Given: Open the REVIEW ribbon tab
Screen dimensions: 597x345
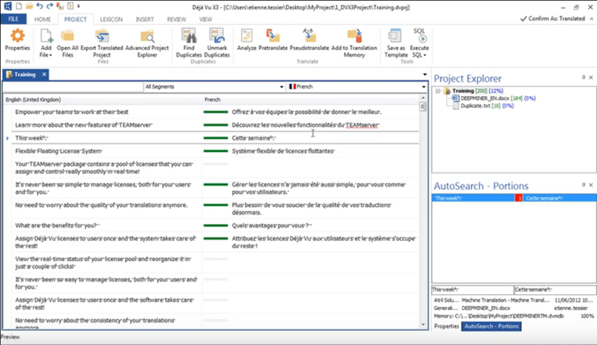Looking at the screenshot, I should (x=176, y=20).
